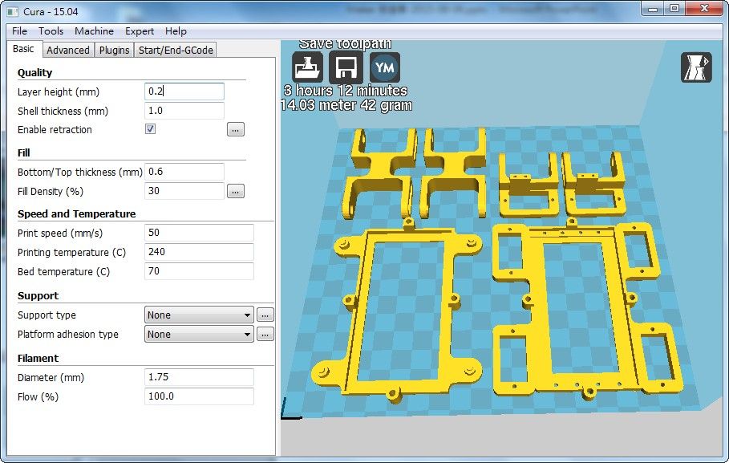729x463 pixels.
Task: Click the Load model icon
Action: coord(308,67)
